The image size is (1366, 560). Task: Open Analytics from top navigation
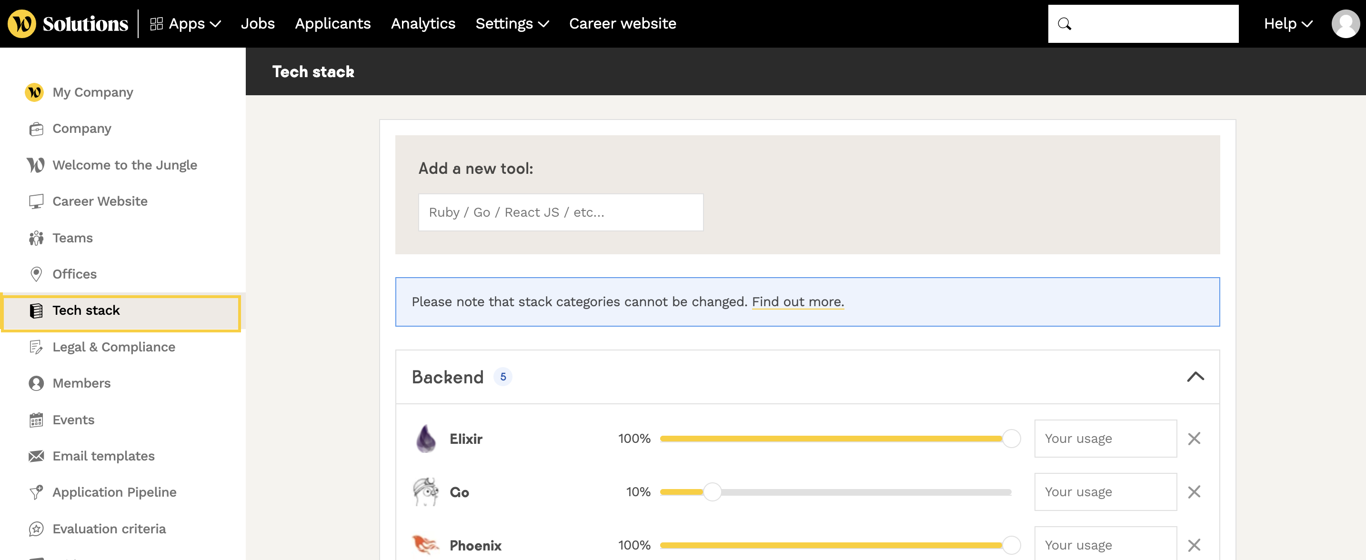tap(423, 24)
